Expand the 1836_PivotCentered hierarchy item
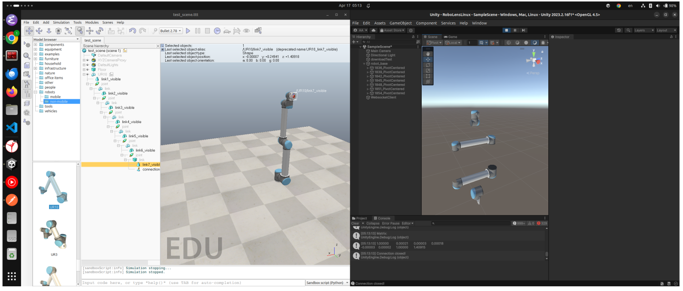 point(368,68)
